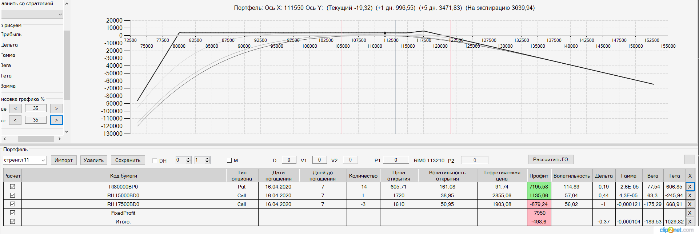Click the left panel scroll-down arrow
Screen dimensions: 699x234
click(x=67, y=132)
